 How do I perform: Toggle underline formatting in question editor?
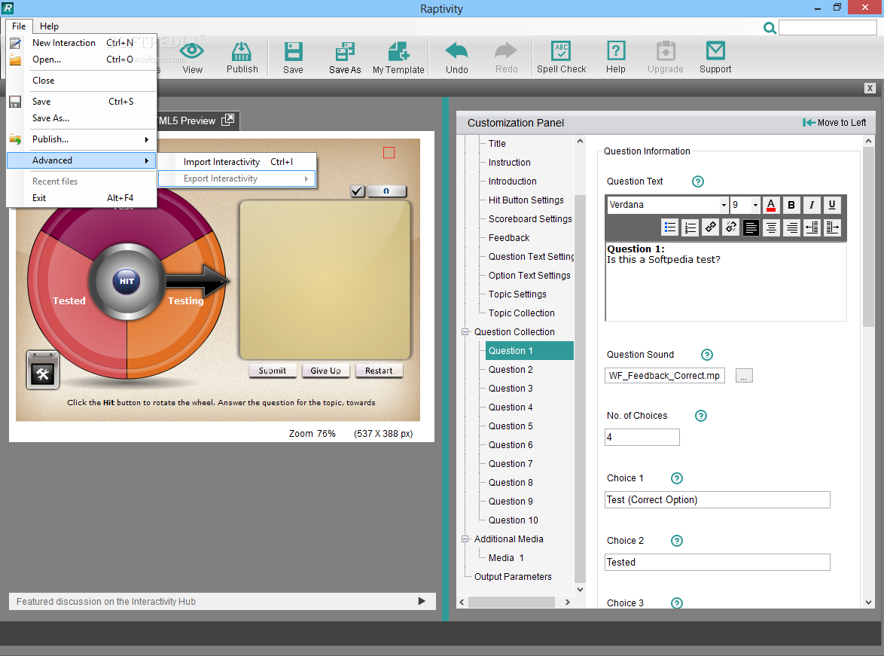coord(831,205)
